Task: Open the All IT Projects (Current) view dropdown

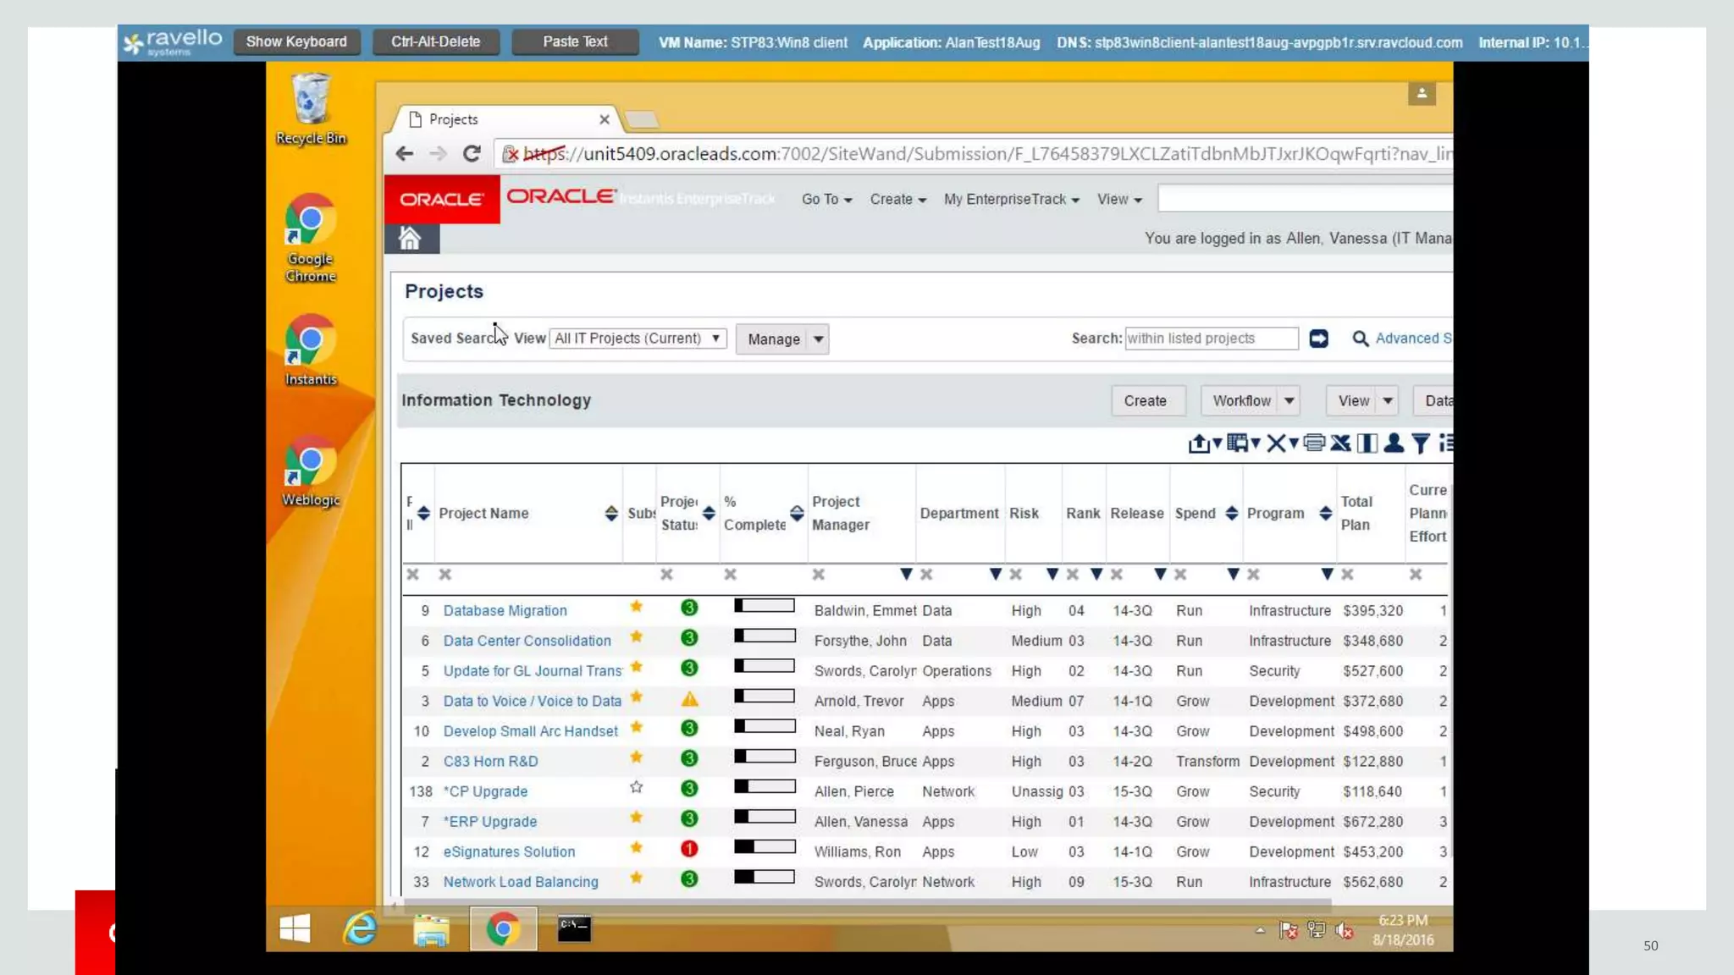Action: tap(638, 339)
